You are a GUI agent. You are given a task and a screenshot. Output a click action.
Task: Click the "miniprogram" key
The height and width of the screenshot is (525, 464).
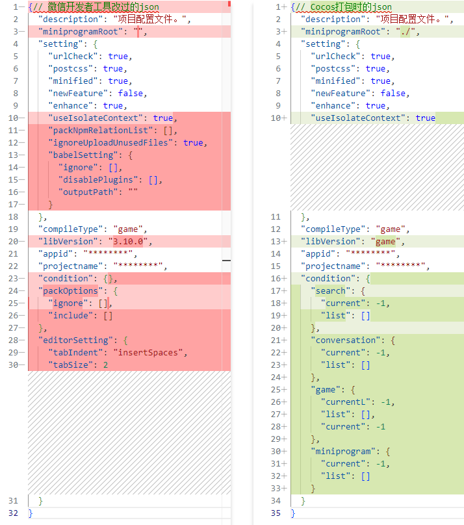[343, 452]
